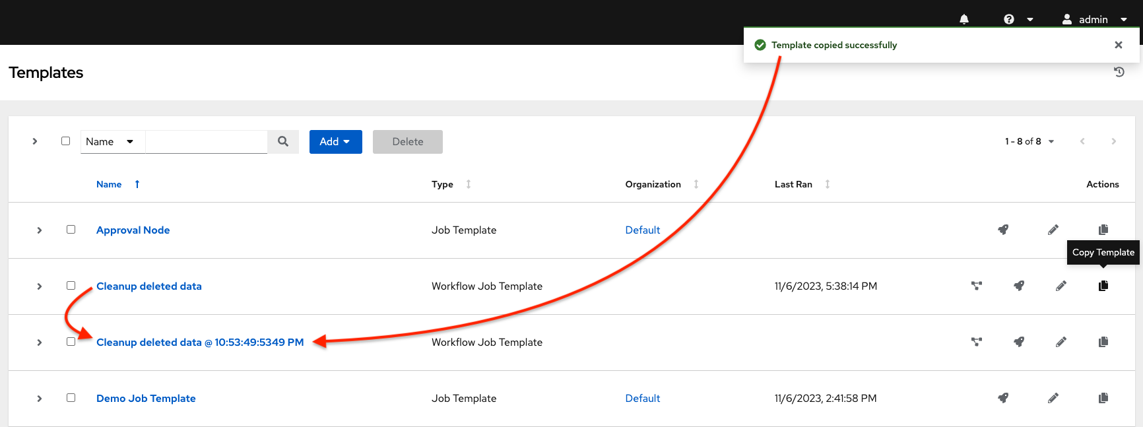Open the help question-mark menu

click(x=1017, y=19)
